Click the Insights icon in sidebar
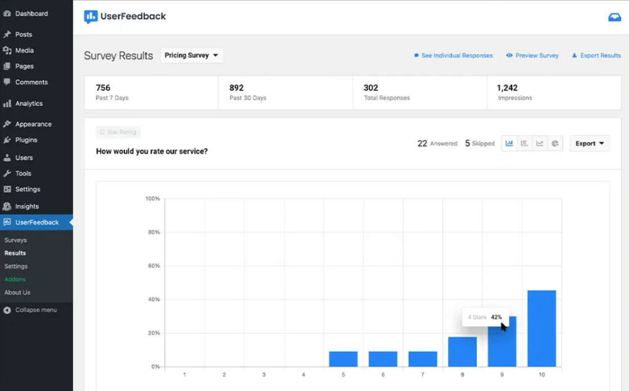629x391 pixels. click(x=7, y=206)
